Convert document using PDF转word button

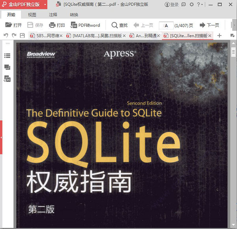click(x=85, y=25)
